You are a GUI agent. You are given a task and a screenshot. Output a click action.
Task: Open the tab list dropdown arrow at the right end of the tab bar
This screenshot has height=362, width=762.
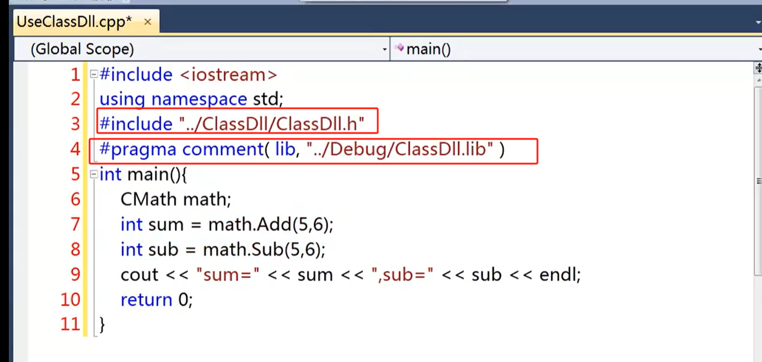tap(758, 22)
